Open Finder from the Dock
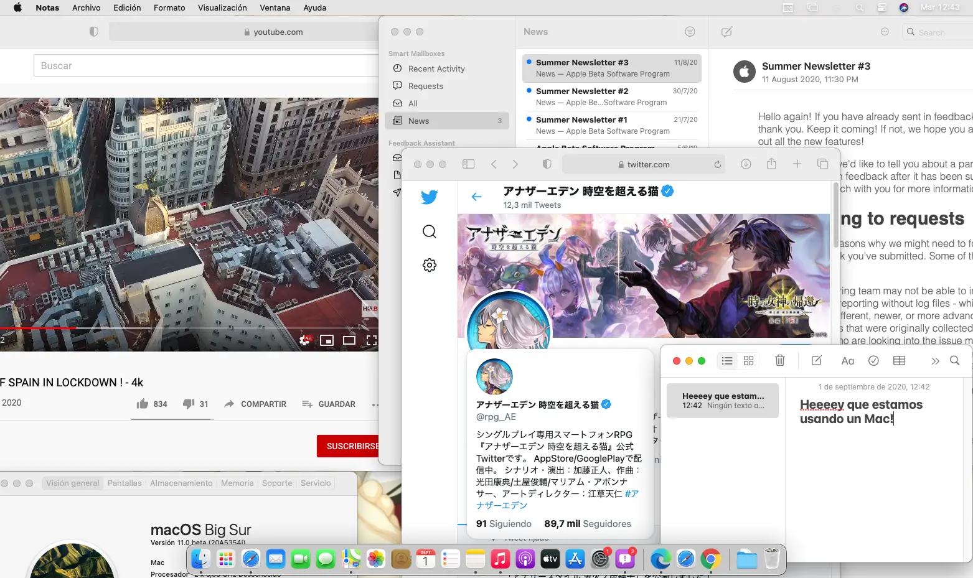 tap(200, 559)
